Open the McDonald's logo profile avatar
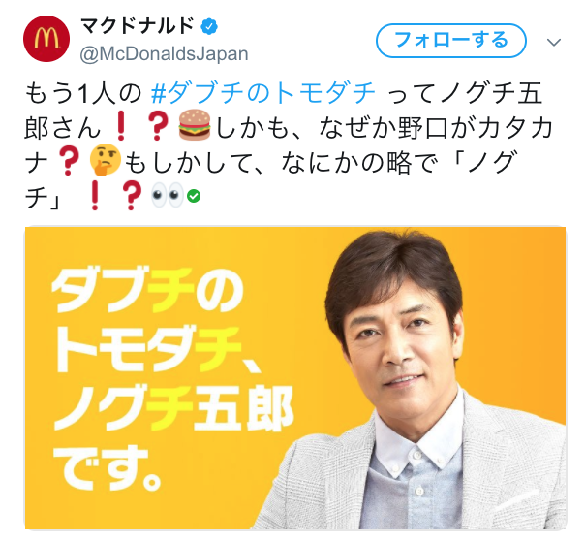This screenshot has width=585, height=543. (x=46, y=39)
